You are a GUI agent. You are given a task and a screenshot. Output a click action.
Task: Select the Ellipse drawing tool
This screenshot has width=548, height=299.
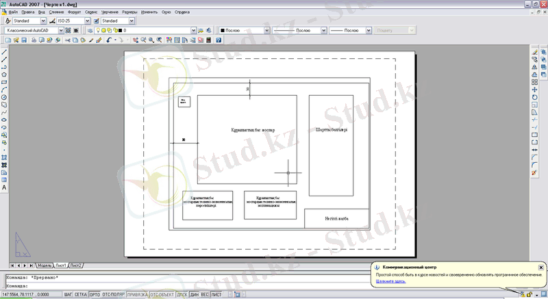click(4, 120)
